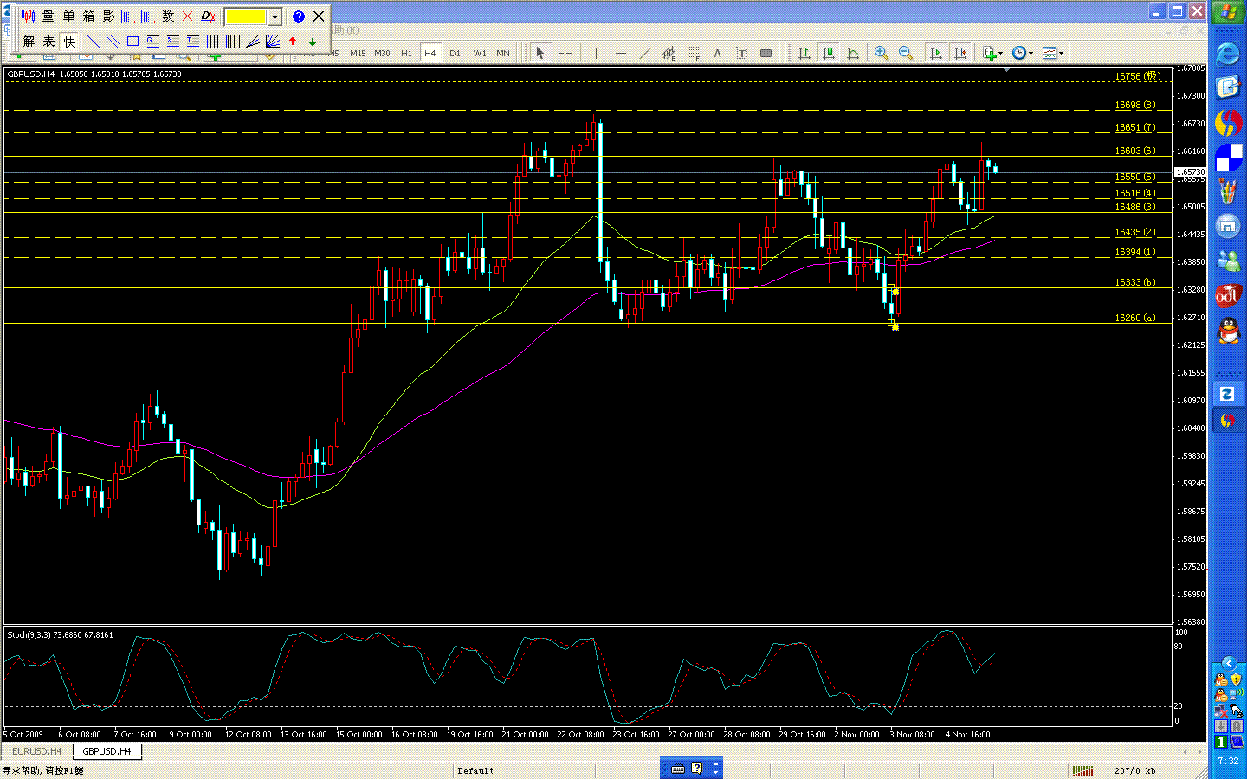Switch to bar chart display

coord(804,53)
